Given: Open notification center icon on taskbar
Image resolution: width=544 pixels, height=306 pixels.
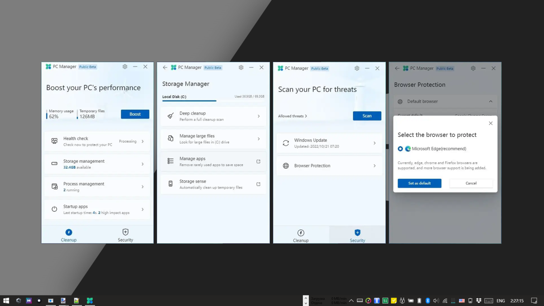Looking at the screenshot, I should coord(534,301).
